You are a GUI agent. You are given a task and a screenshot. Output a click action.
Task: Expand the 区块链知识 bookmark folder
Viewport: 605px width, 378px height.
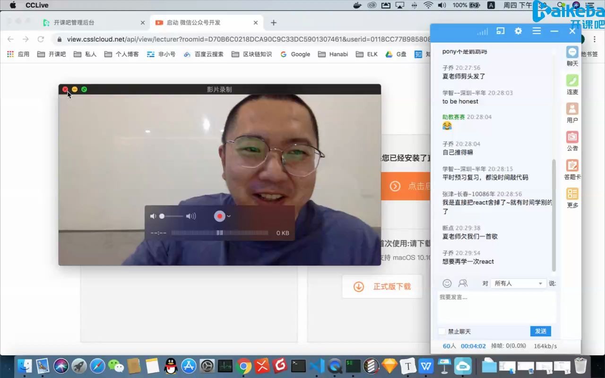[x=251, y=54]
